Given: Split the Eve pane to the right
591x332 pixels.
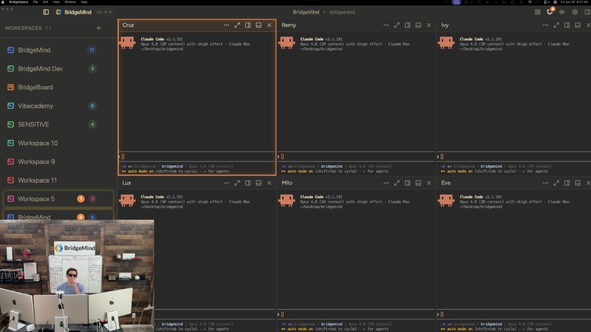Looking at the screenshot, I should pos(567,183).
